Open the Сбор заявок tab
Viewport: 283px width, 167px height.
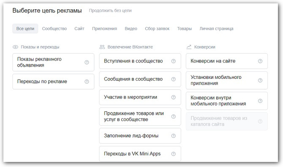point(157,29)
